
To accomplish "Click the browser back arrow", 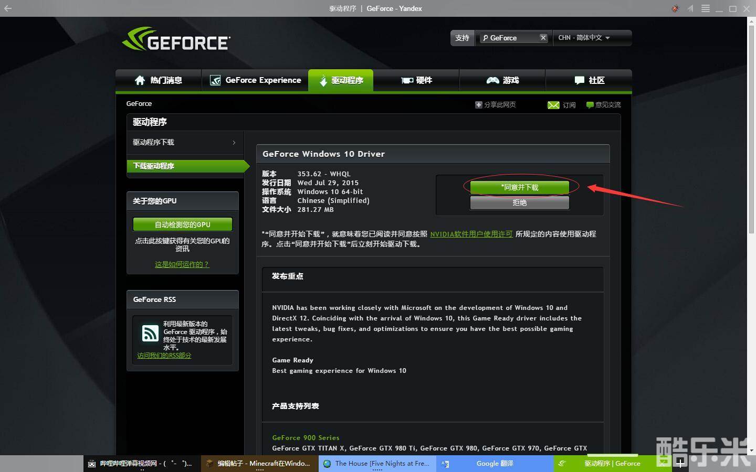I will [x=8, y=8].
